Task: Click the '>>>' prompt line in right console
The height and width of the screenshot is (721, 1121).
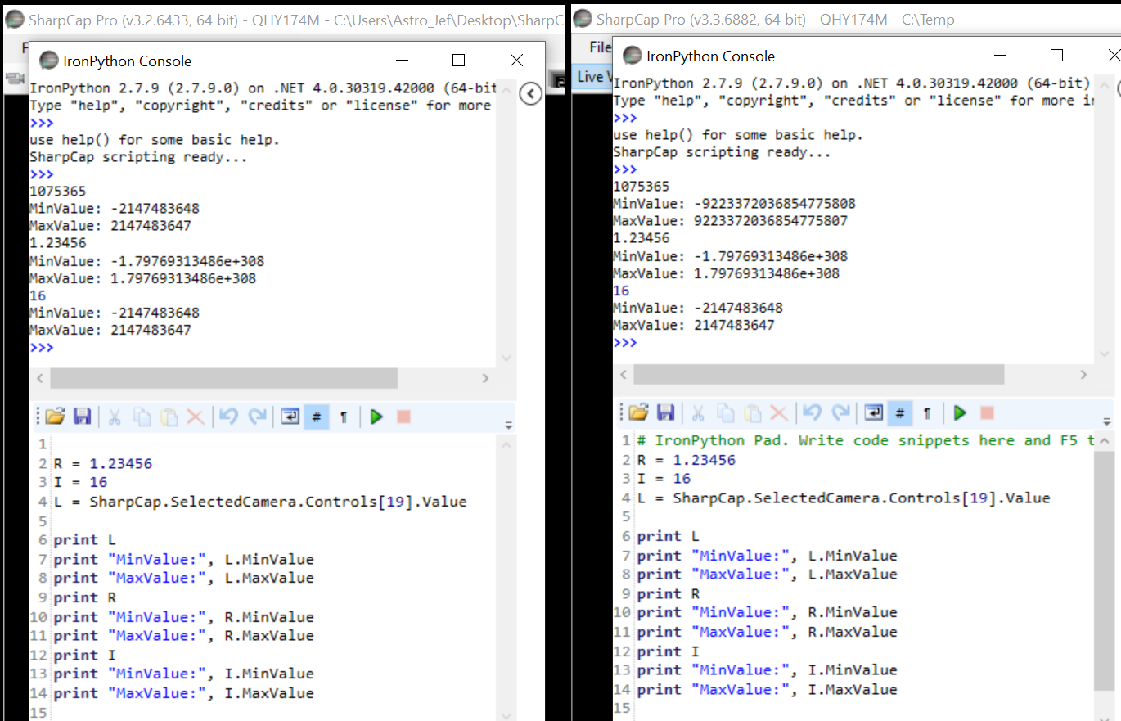Action: click(x=625, y=343)
